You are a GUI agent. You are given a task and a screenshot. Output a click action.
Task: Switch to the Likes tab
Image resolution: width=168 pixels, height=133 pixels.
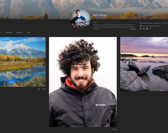pos(29,32)
